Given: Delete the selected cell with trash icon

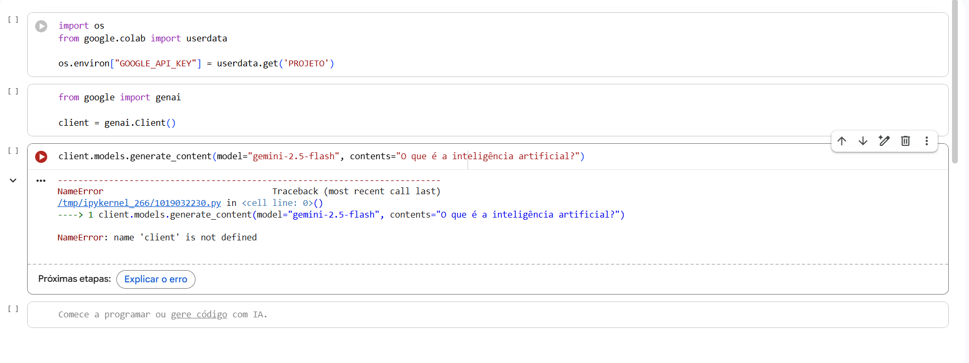Looking at the screenshot, I should [905, 141].
